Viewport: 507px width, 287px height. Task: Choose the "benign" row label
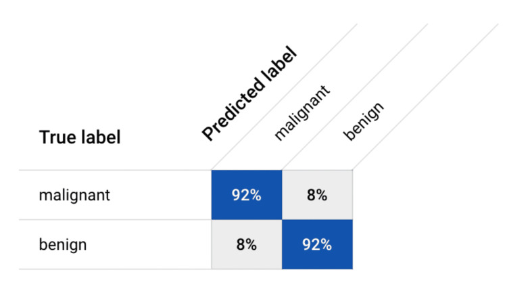(x=63, y=244)
